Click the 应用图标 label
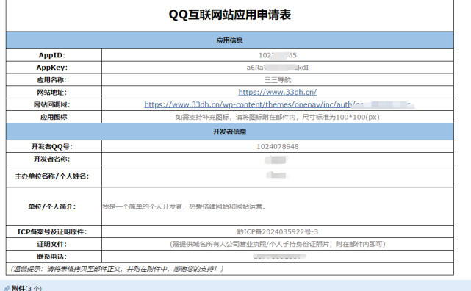The width and height of the screenshot is (471, 291). pyautogui.click(x=54, y=117)
